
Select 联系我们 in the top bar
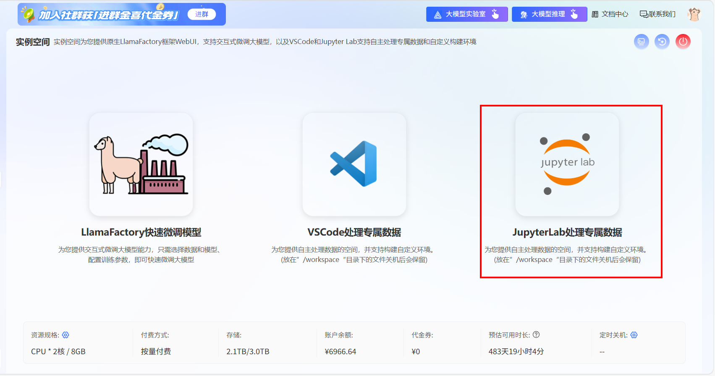pos(657,14)
